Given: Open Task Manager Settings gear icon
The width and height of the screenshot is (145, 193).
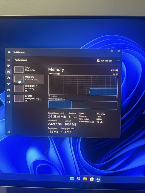Looking at the screenshot, I should (x=9, y=132).
